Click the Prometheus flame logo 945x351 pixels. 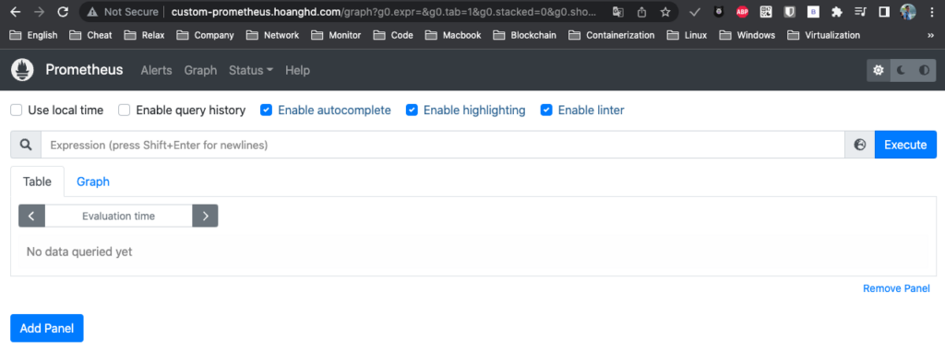tap(22, 70)
